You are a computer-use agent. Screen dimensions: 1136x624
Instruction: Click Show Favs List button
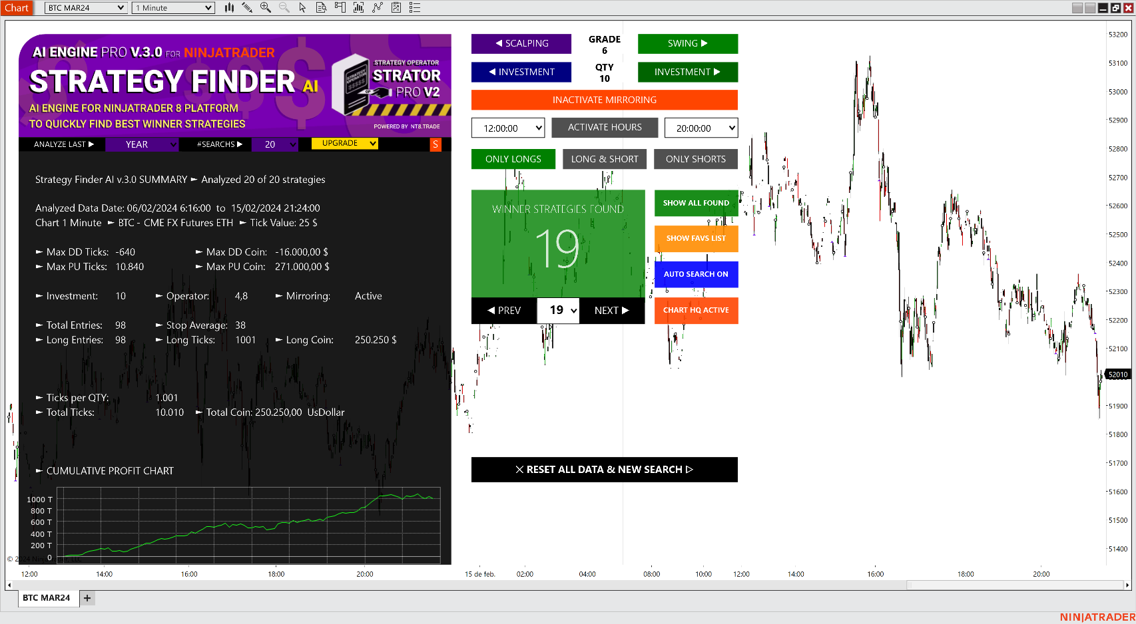point(696,238)
